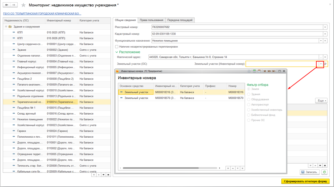Select land plot row M000018316

click(182, 92)
